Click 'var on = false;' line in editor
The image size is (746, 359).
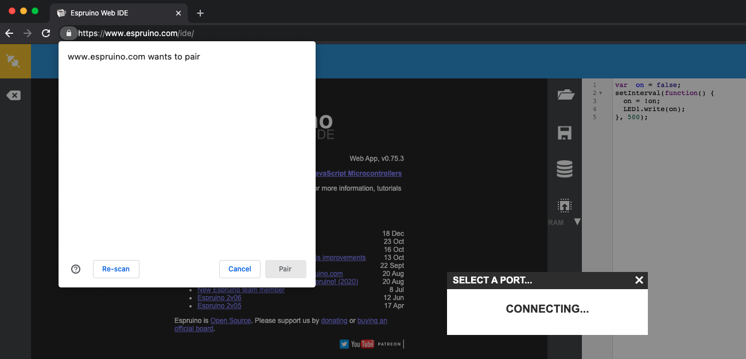click(x=647, y=85)
